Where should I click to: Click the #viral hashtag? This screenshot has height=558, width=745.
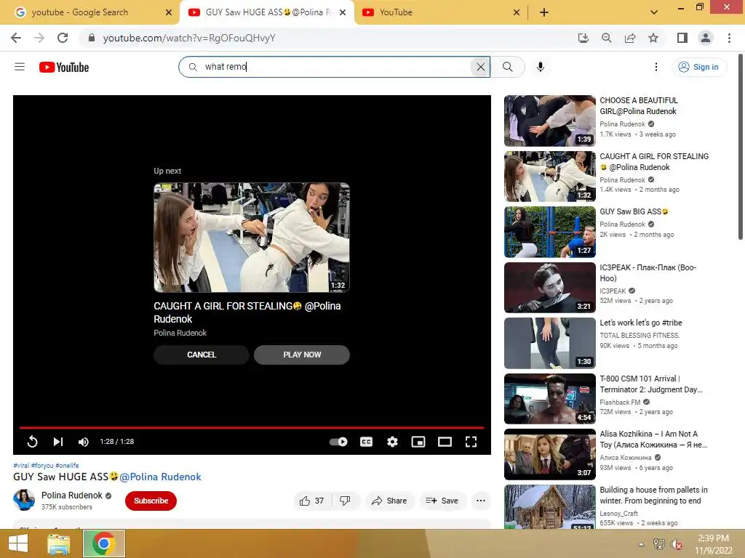(21, 466)
